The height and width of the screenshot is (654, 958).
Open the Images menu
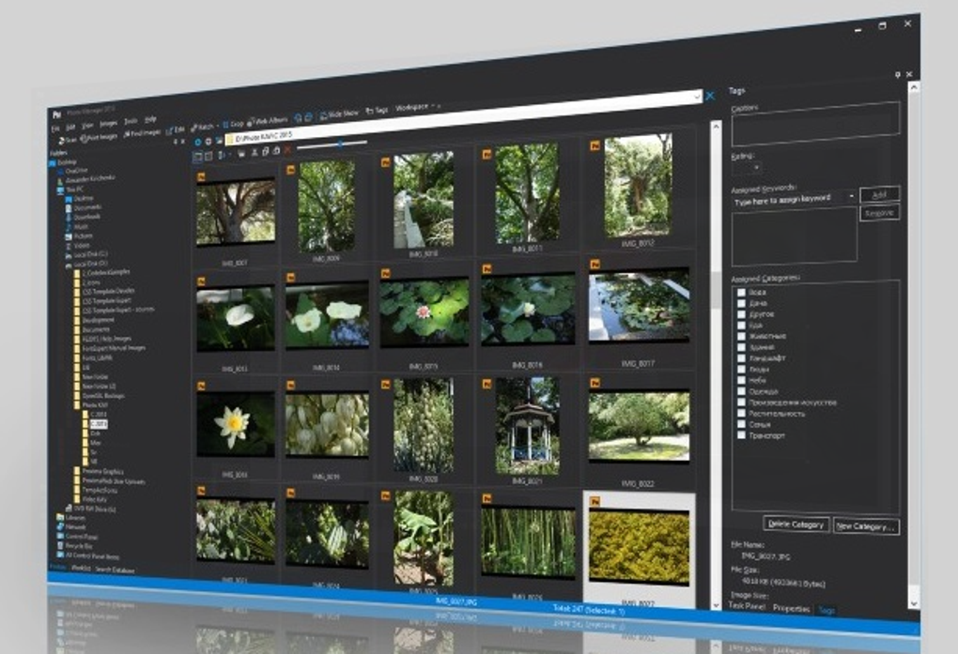(x=108, y=123)
